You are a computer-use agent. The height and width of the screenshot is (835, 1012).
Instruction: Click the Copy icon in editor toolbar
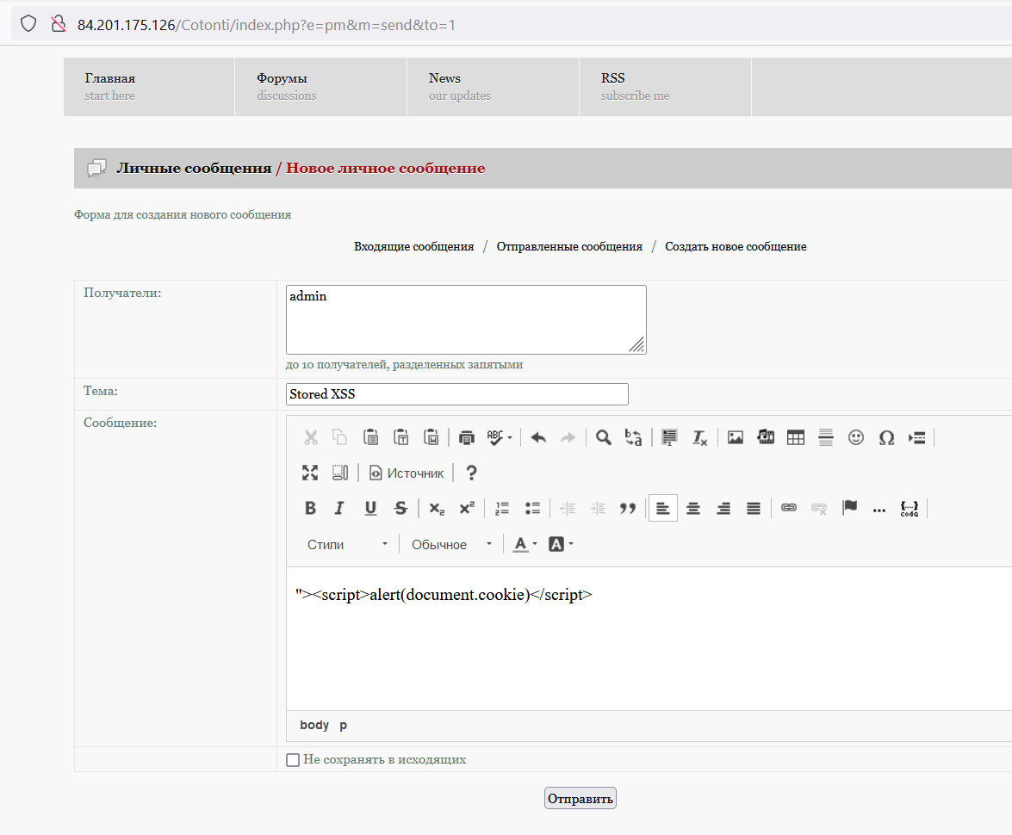coord(339,437)
